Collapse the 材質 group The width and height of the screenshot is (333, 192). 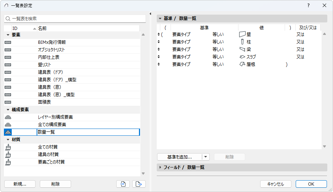[x=8, y=140]
